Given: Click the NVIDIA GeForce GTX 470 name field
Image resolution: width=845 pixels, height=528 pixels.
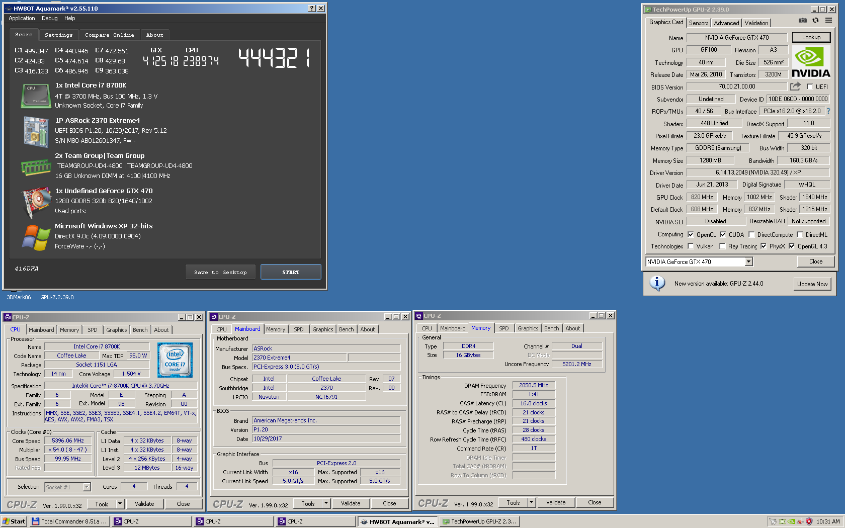Looking at the screenshot, I should click(x=736, y=38).
